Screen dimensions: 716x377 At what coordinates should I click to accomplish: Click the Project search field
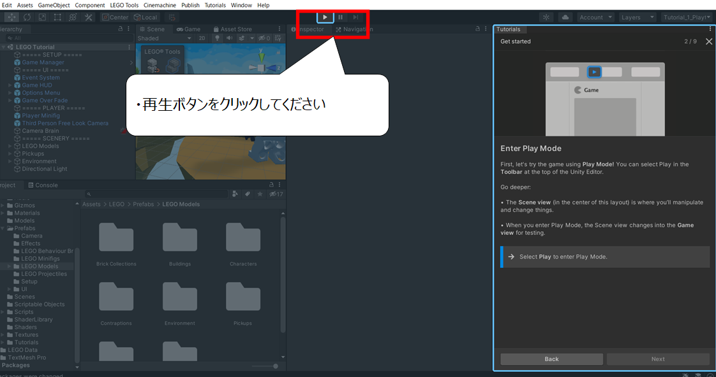click(156, 194)
